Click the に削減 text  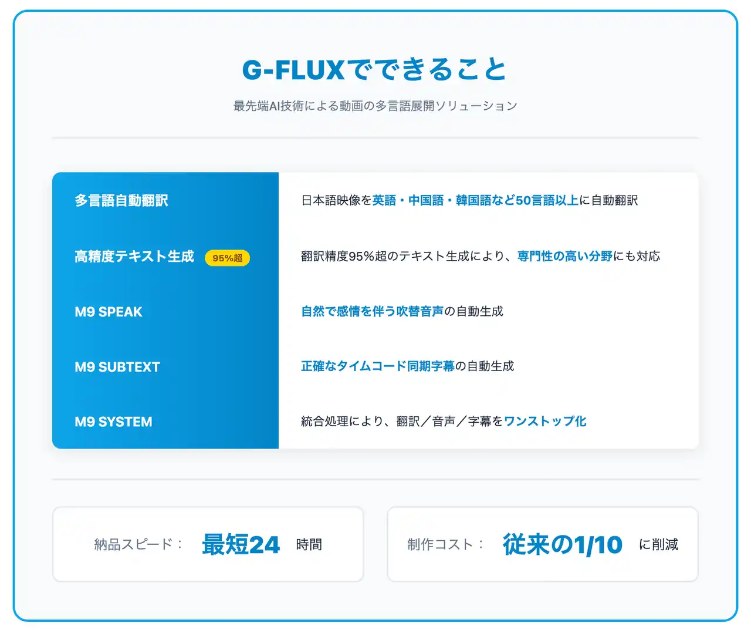[658, 545]
